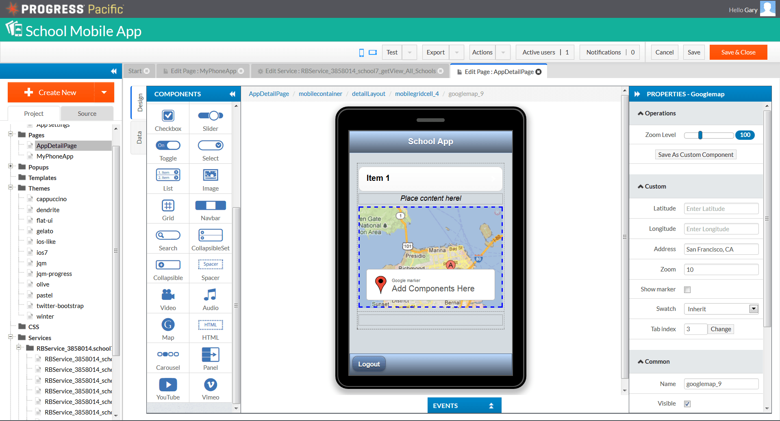Image resolution: width=780 pixels, height=421 pixels.
Task: Open the Data side tab
Action: click(x=139, y=137)
